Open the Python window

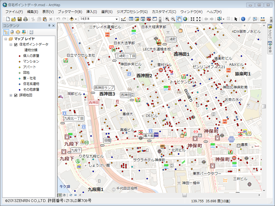pos(155,19)
